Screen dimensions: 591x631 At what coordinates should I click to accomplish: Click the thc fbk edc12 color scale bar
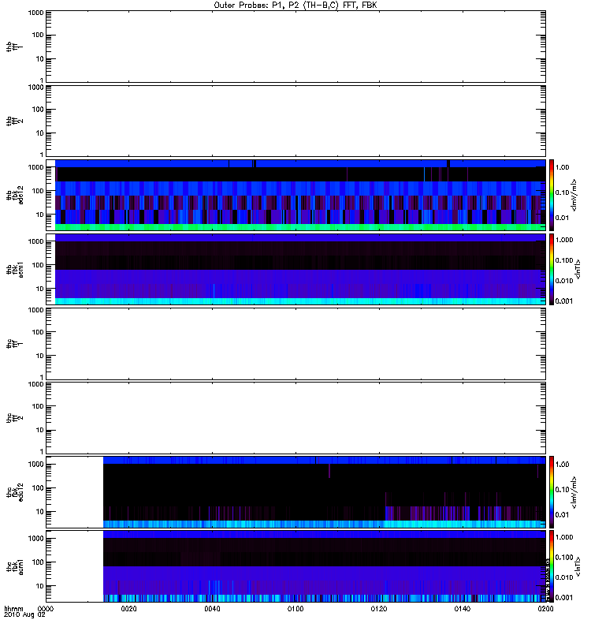coord(552,491)
